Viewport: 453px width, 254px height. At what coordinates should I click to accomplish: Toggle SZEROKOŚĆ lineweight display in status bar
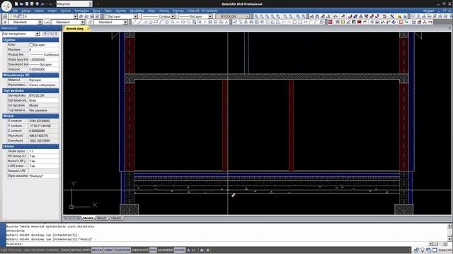[x=140, y=250]
